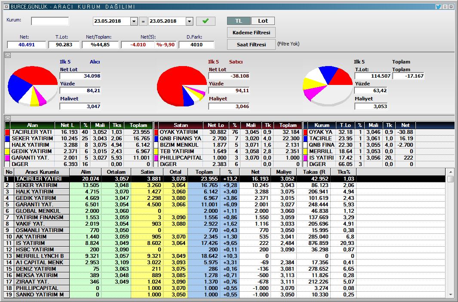
Task: Select row YATIRIM FINANSM
Action: click(224, 217)
